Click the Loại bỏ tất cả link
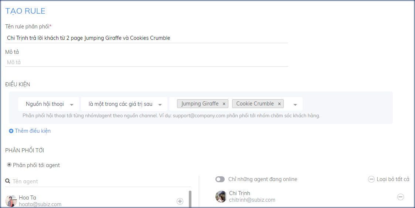Viewport: 415px width, 208px height. tap(393, 179)
